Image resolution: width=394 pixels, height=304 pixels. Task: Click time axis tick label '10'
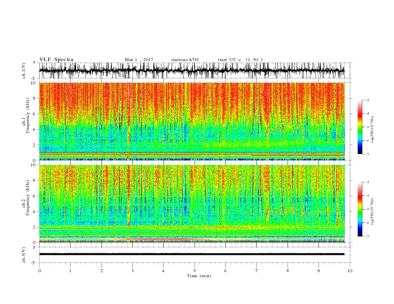[350, 271]
